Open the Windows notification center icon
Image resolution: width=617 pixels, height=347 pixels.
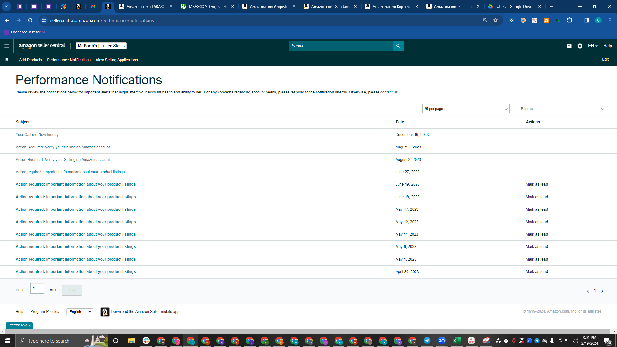pos(607,341)
